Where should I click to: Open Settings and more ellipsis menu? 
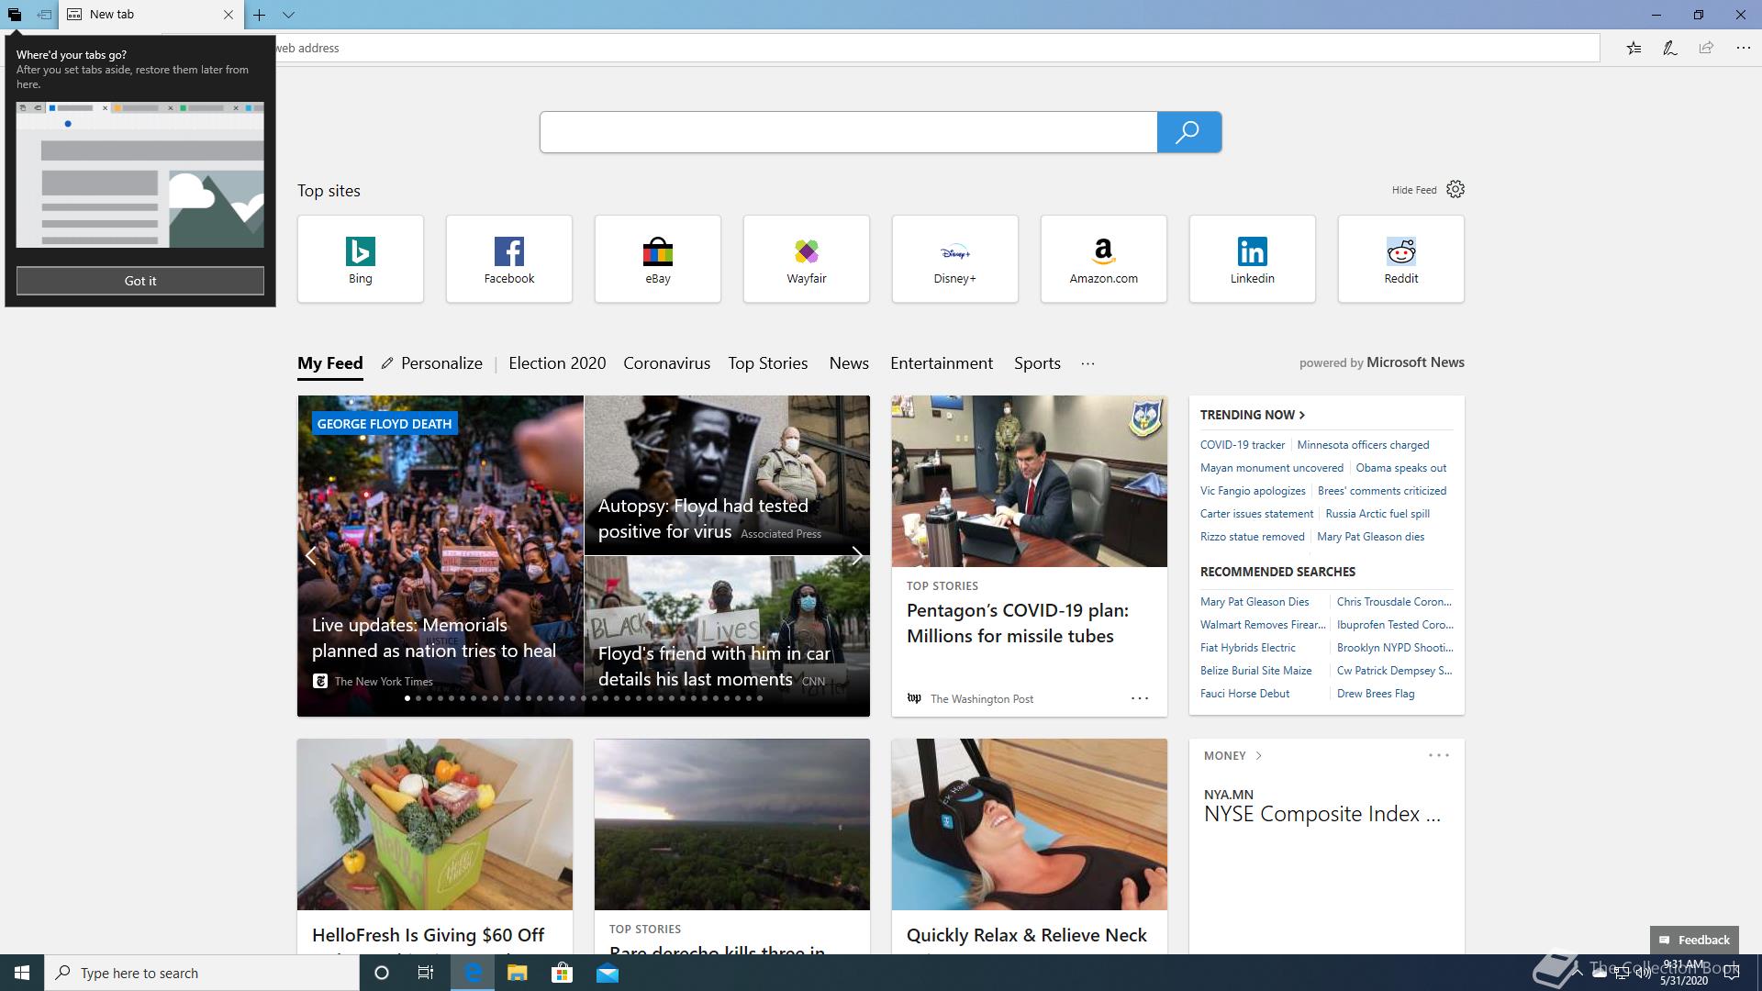tap(1743, 48)
